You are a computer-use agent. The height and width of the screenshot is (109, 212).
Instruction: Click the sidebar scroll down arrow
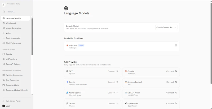32,94
